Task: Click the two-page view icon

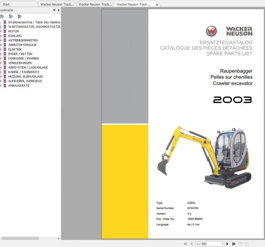Action: [247, 244]
